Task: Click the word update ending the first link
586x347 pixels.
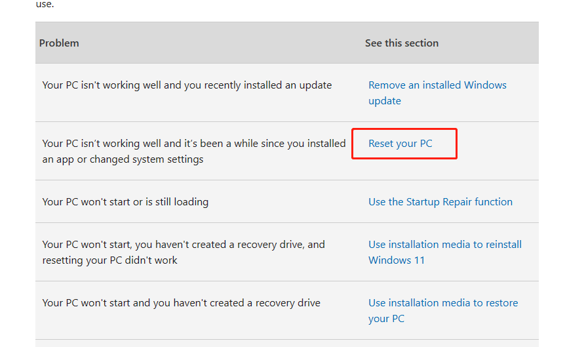Action: click(385, 101)
